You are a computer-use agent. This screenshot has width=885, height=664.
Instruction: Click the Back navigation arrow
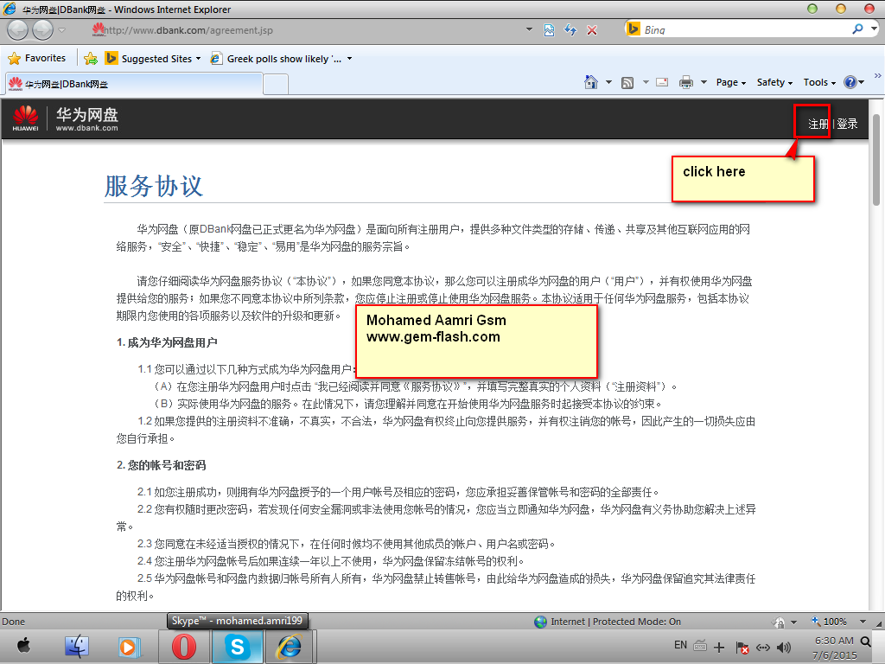pos(18,30)
